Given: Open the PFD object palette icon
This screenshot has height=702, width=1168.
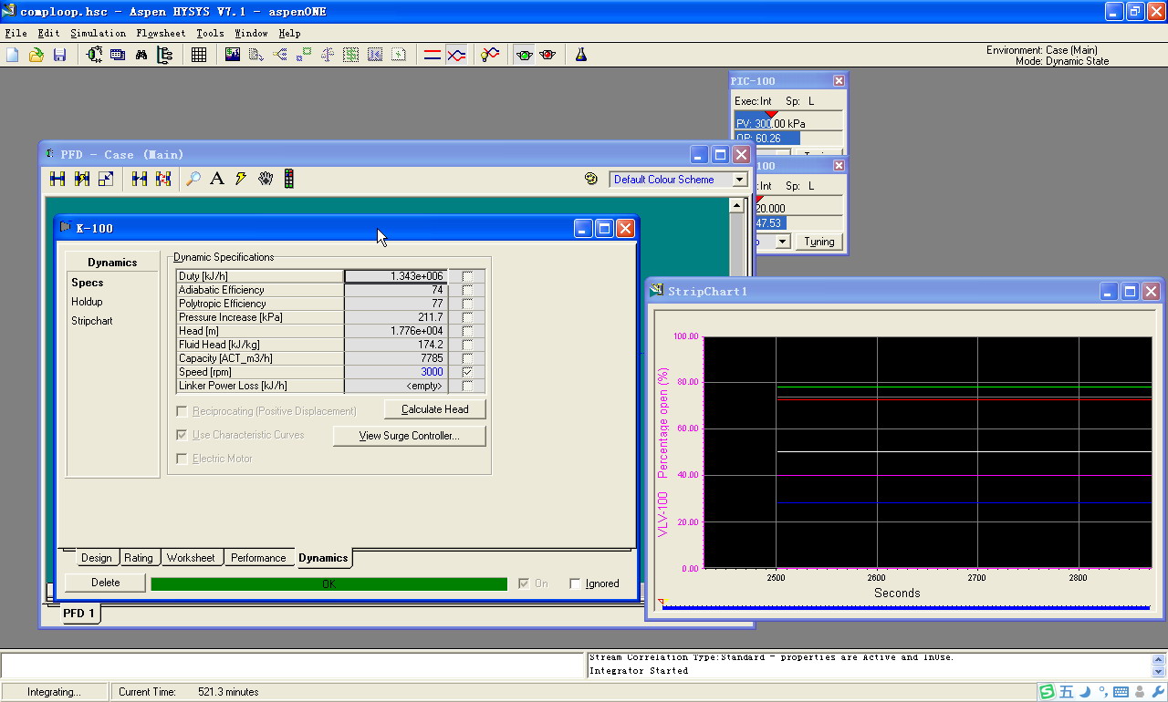Looking at the screenshot, I should [288, 179].
